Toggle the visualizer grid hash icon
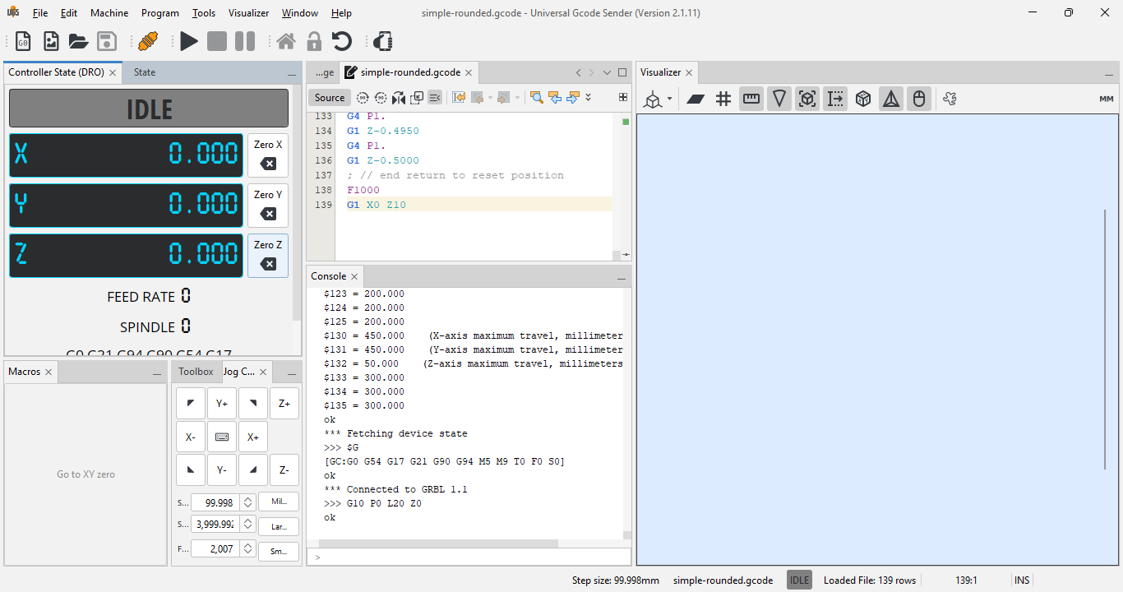The width and height of the screenshot is (1123, 592). (723, 99)
